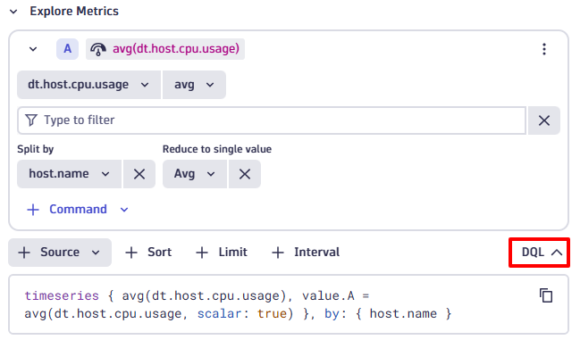Screen dimensions: 580x340
Task: Click the filter funnel icon
Action: 31,120
